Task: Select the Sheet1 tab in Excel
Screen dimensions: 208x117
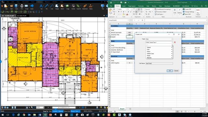Action: [x=122, y=109]
